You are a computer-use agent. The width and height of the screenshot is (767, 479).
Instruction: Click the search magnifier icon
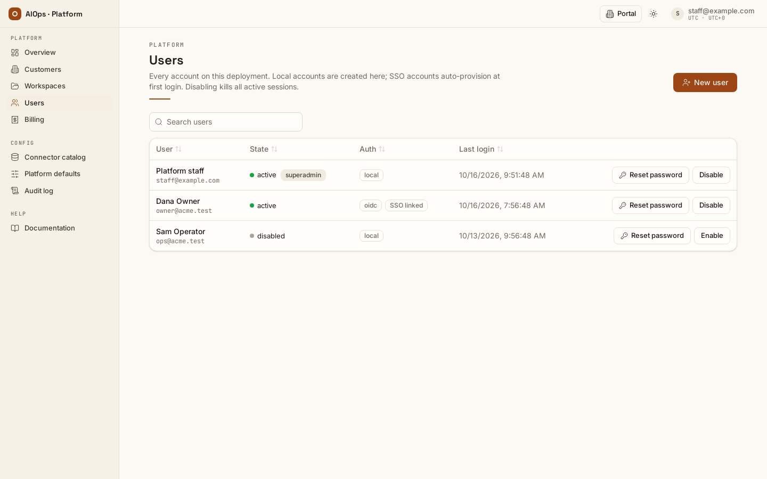[x=159, y=122]
